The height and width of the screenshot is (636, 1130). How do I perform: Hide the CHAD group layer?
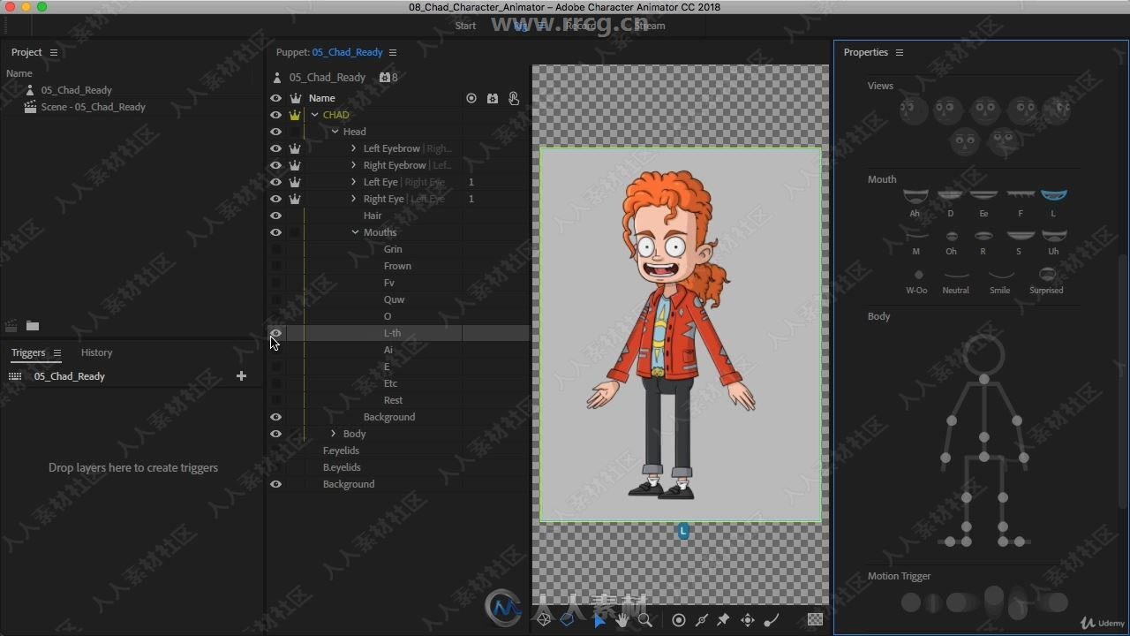pyautogui.click(x=276, y=115)
